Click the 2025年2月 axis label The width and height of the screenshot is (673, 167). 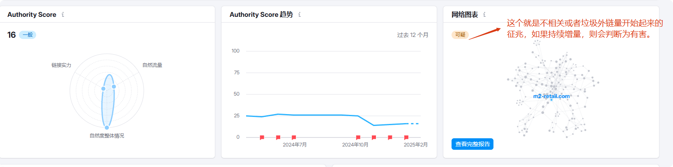click(415, 145)
